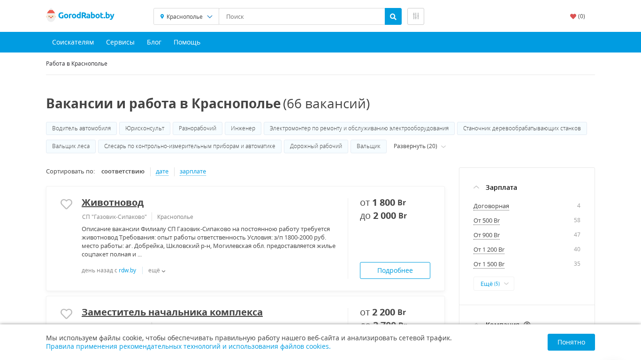Open the Животновод vacancy title
The image size is (641, 360).
[x=113, y=202]
